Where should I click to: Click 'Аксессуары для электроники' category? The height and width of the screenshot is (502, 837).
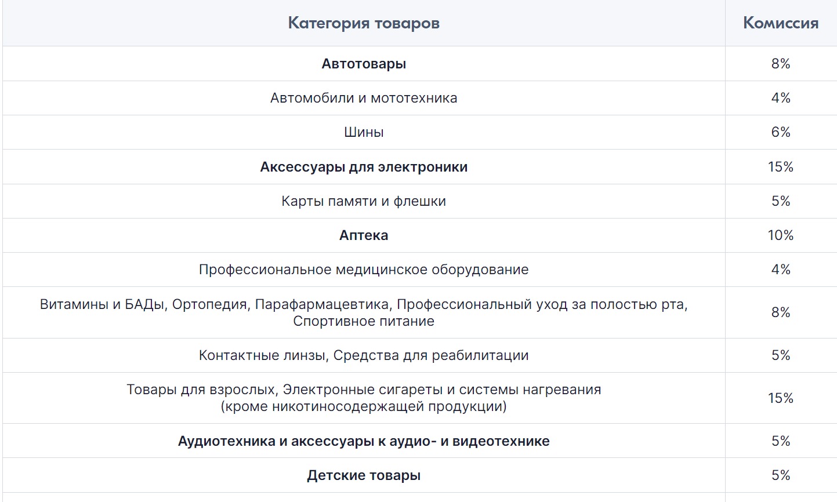[x=364, y=167]
